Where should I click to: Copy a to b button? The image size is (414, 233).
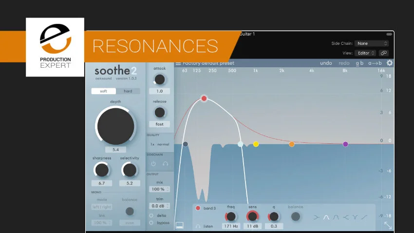tap(375, 63)
